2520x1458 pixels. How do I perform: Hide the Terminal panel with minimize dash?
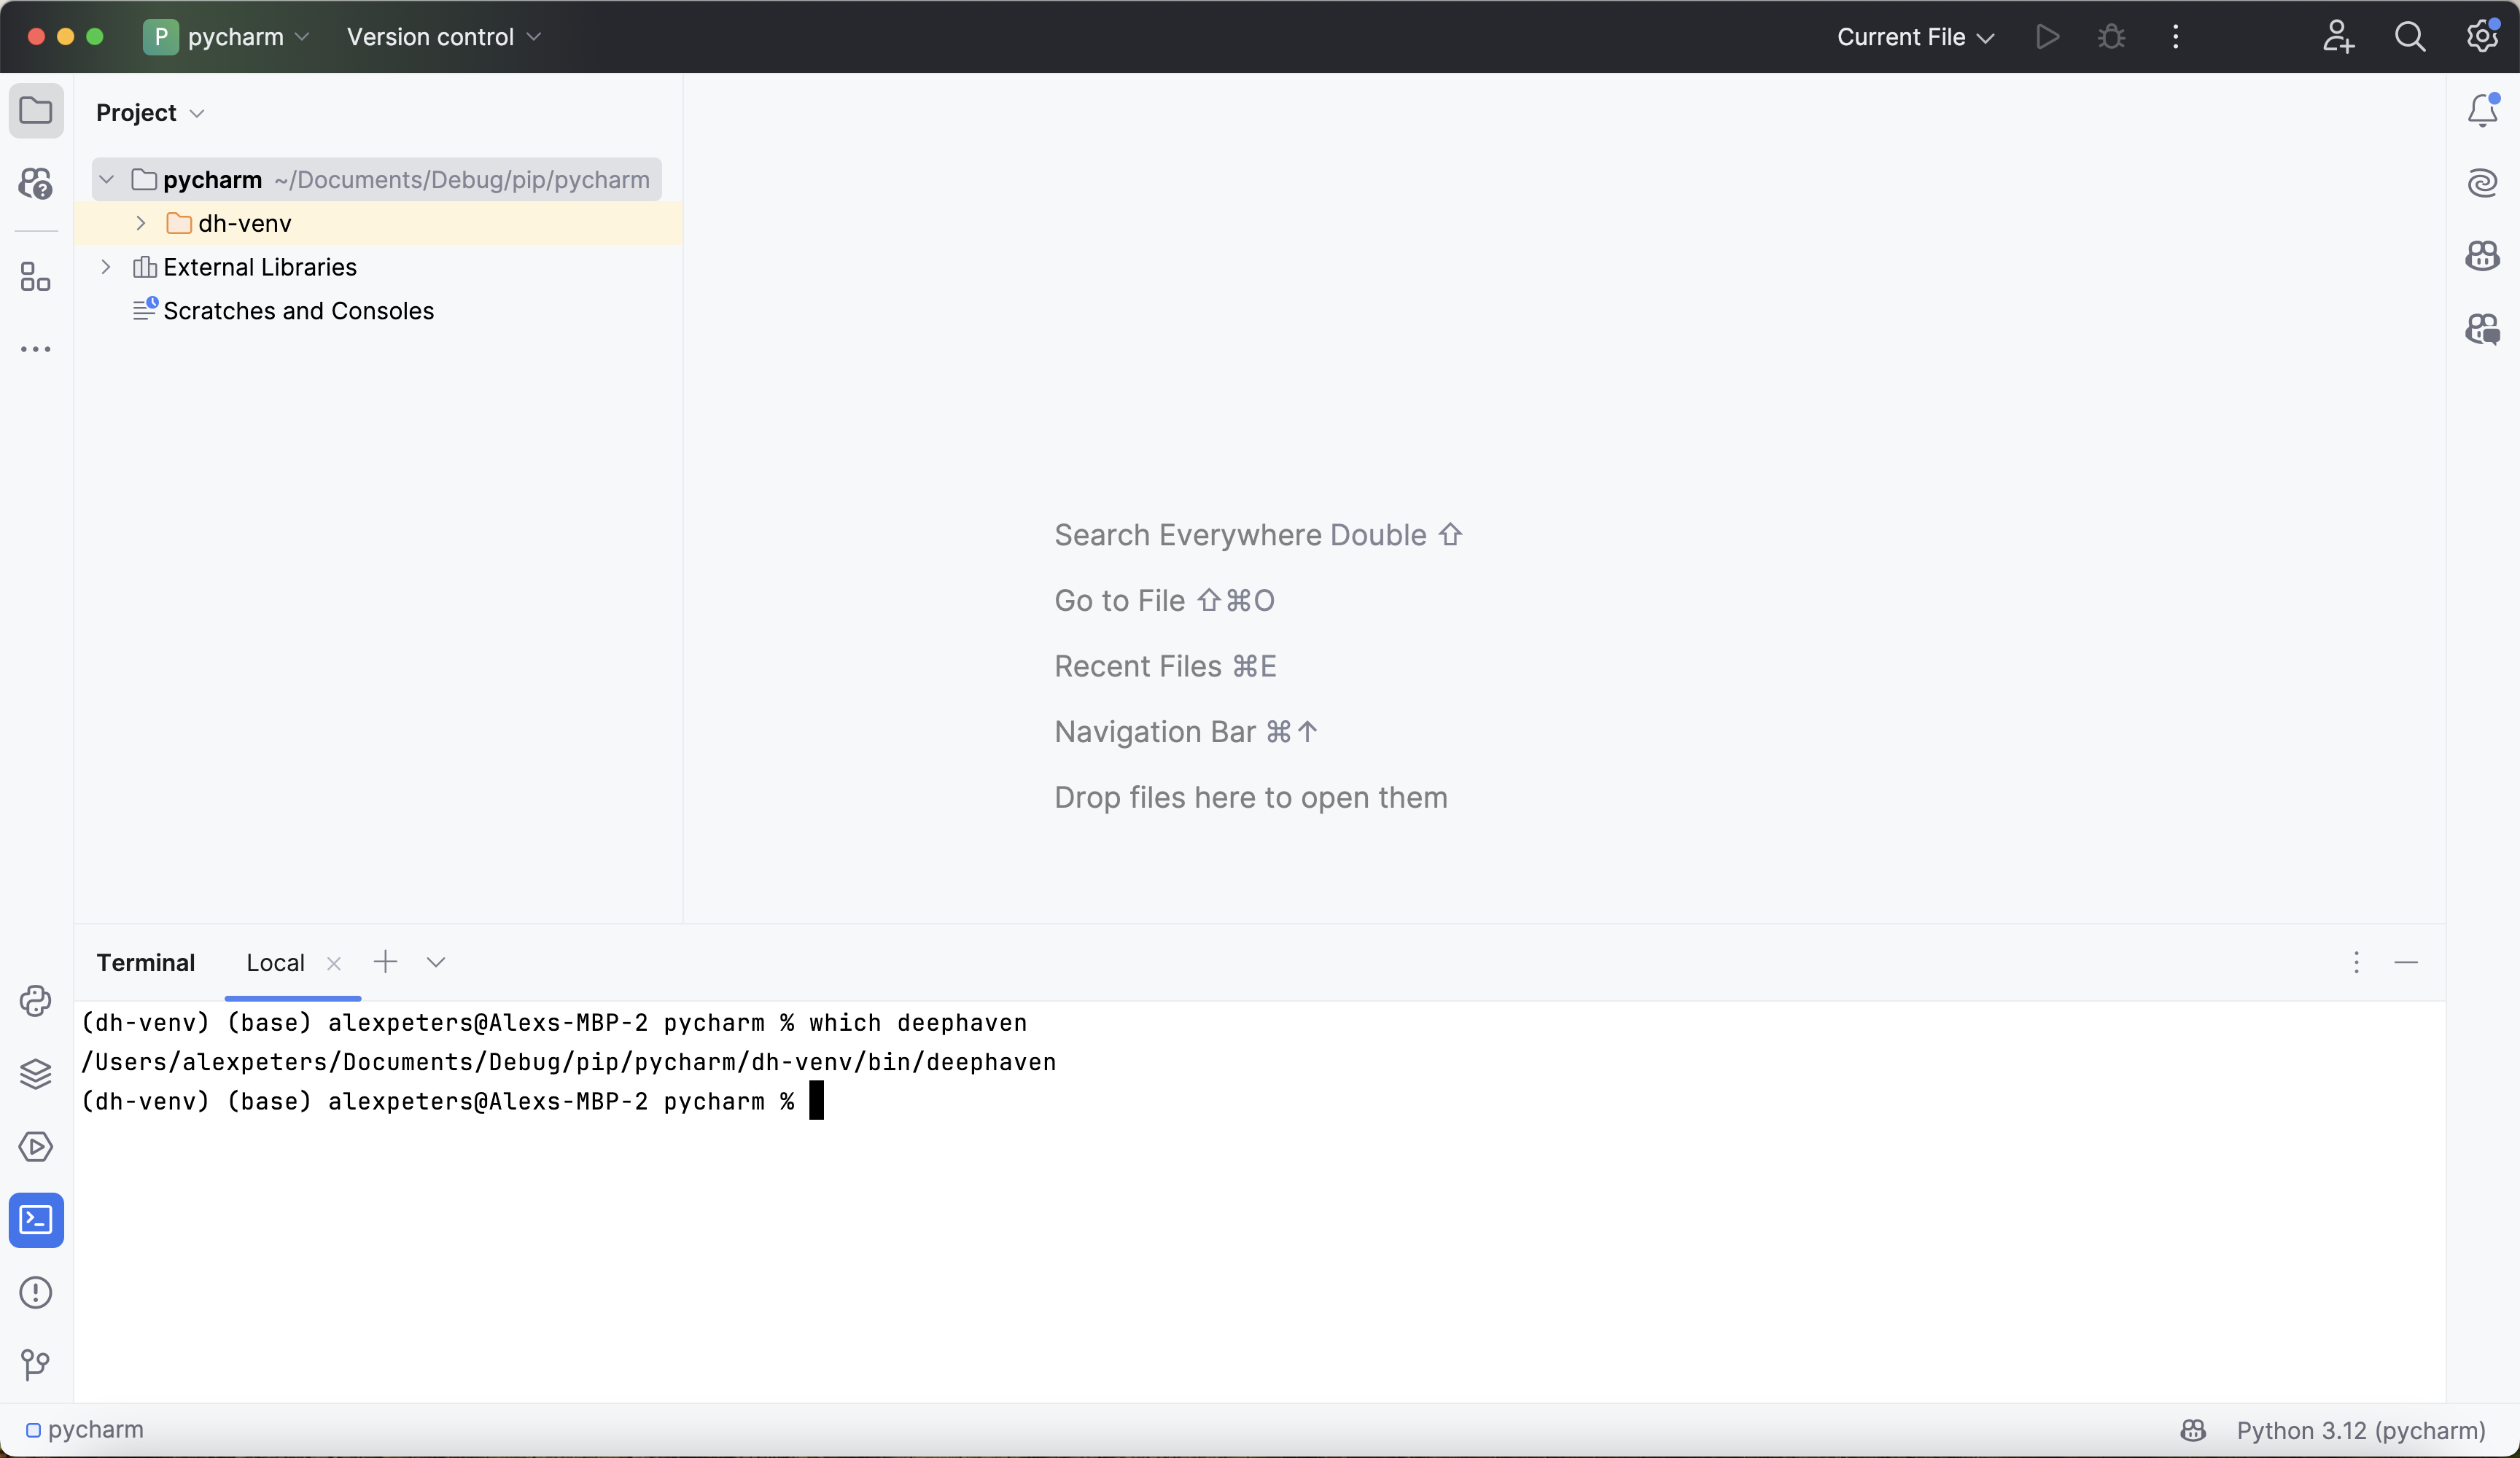click(2406, 962)
